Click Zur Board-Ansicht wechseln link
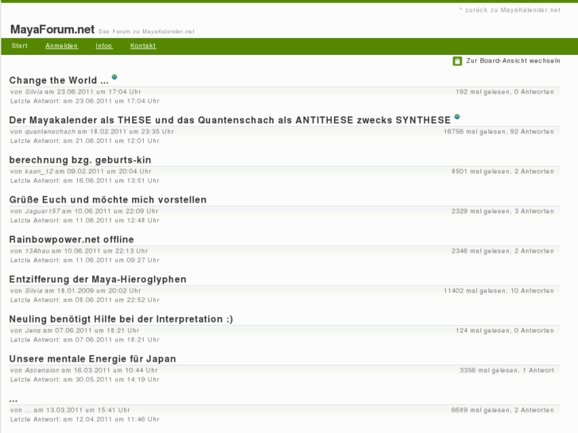 click(x=513, y=60)
